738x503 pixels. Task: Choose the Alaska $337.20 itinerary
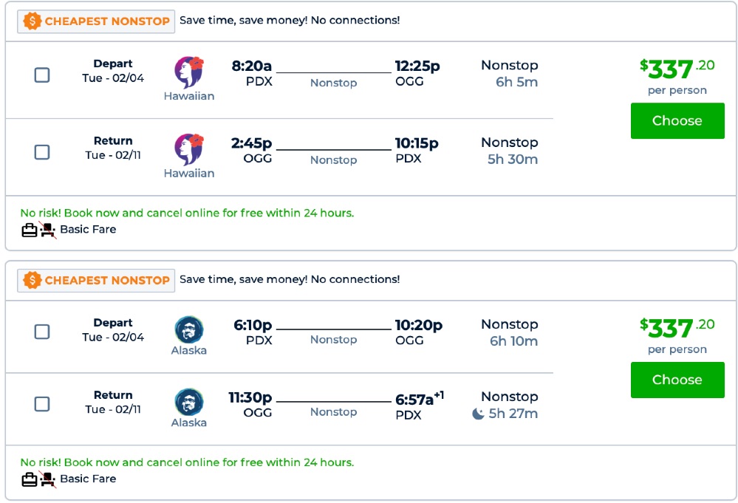click(x=677, y=380)
